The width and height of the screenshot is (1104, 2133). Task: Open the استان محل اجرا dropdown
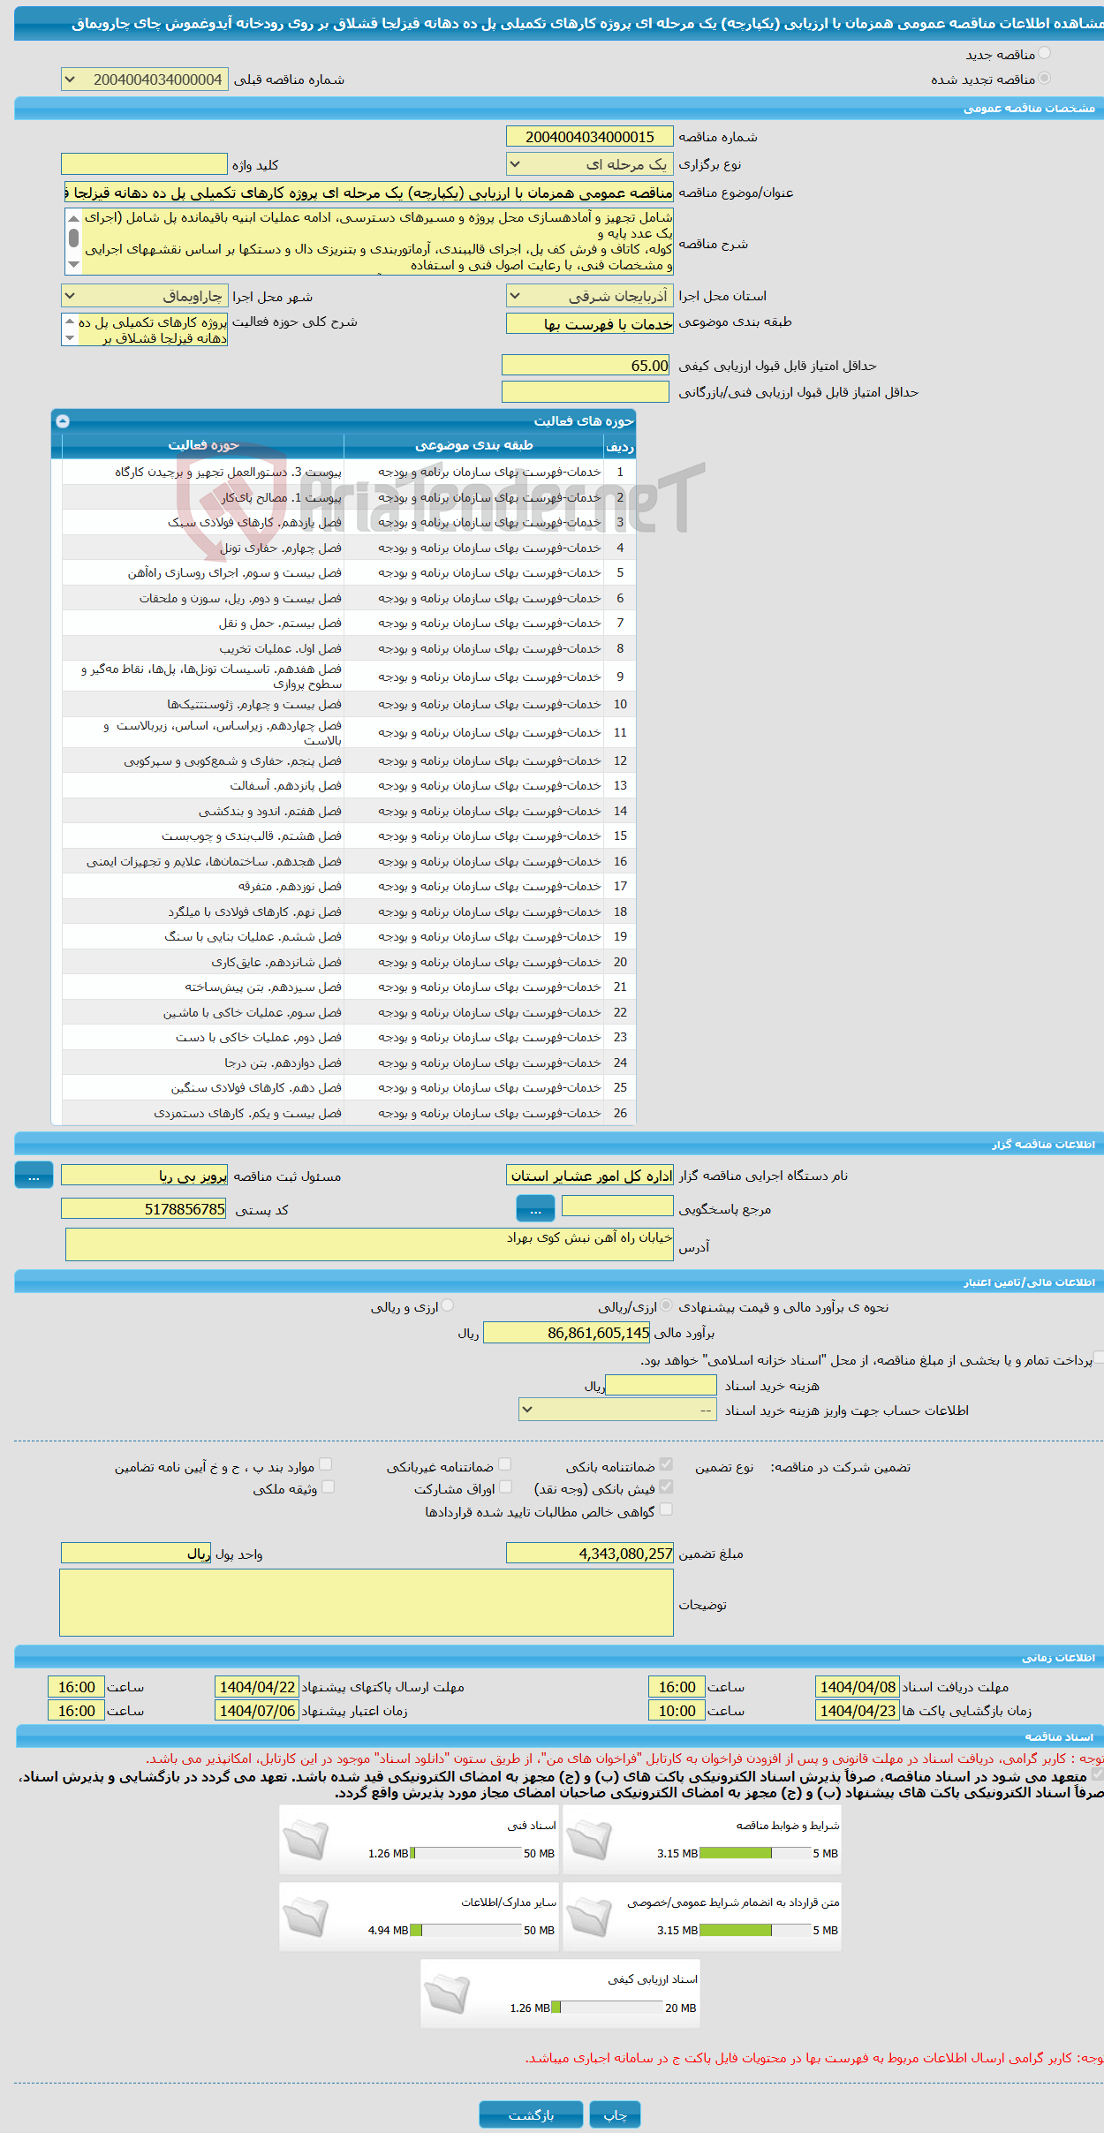pyautogui.click(x=589, y=296)
